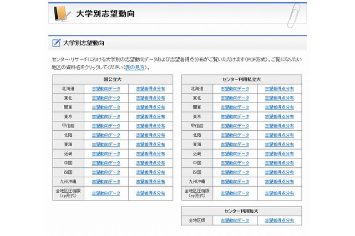The width and height of the screenshot is (355, 236).
Task: Open センター利用私立大 東北 志望動向データ link
Action: coord(235,98)
